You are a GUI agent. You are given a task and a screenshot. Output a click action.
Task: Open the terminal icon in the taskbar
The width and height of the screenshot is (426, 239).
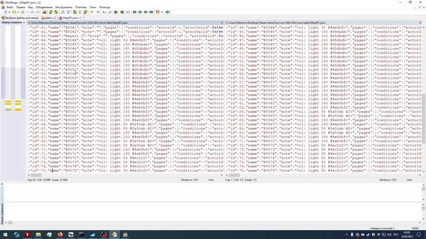click(x=81, y=234)
